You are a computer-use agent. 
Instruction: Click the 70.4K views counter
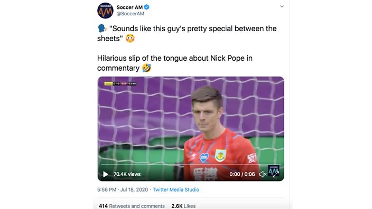point(127,174)
